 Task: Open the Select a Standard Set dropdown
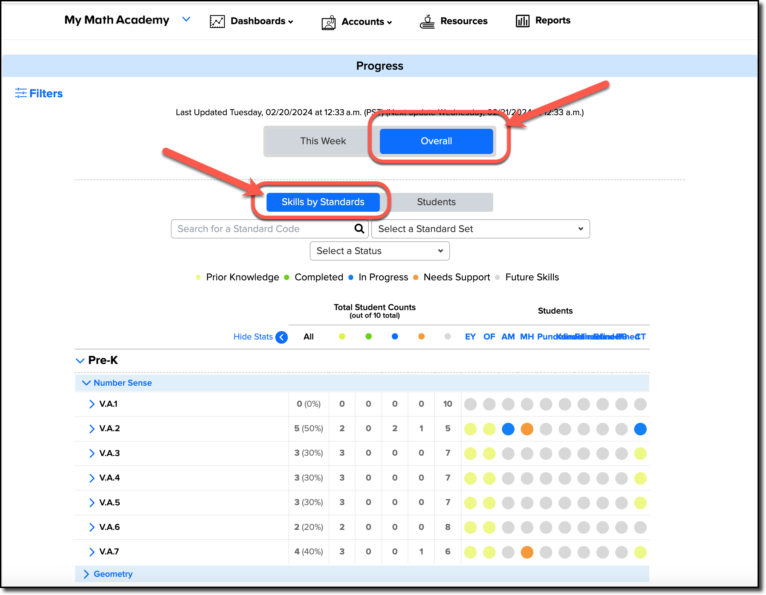pos(481,229)
